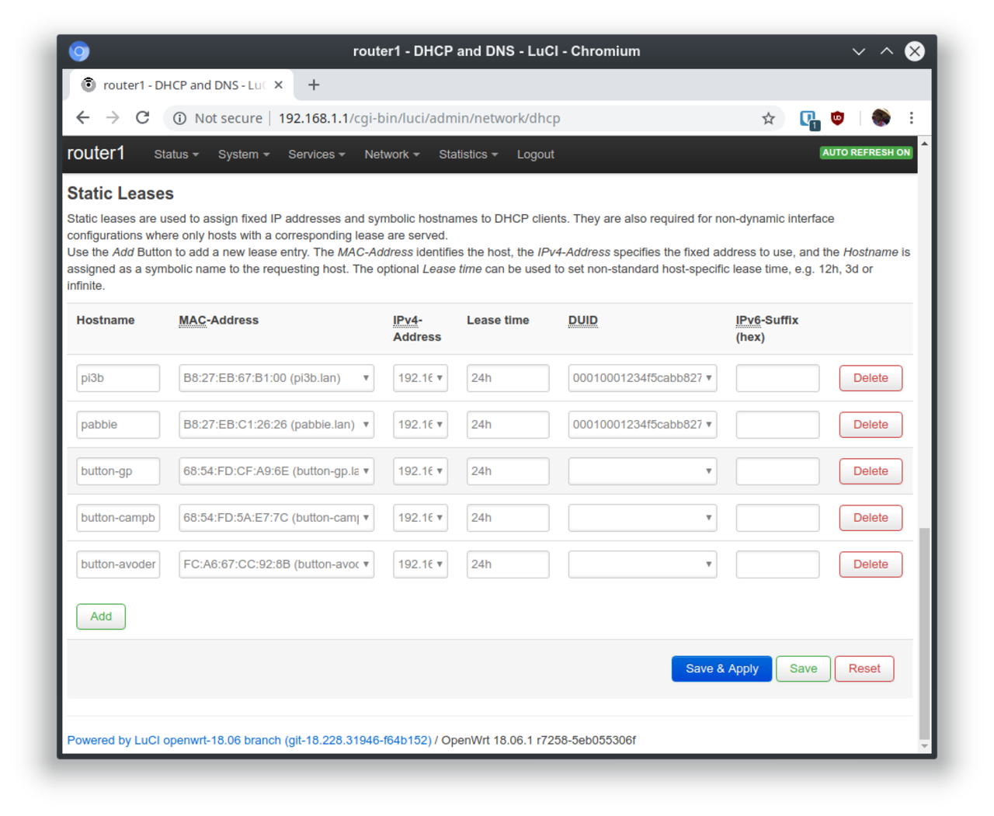Open DUID dropdown in pi3b row

coord(642,378)
